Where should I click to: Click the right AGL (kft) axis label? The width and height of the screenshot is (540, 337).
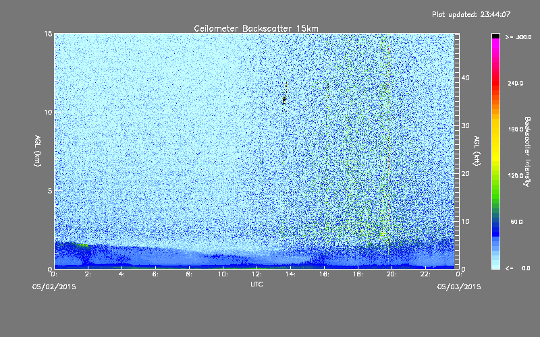pos(477,150)
